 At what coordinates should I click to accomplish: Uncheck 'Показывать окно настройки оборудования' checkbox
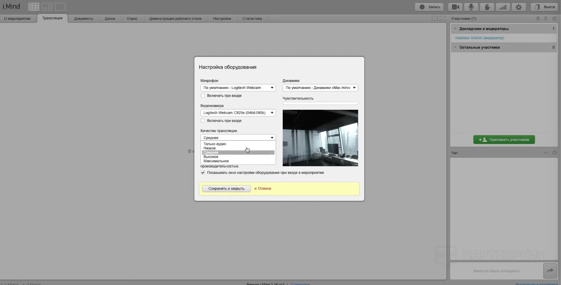pos(203,173)
